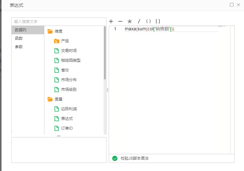Select the 市场分布 field
Viewport: 244px width, 171px height.
click(x=69, y=80)
